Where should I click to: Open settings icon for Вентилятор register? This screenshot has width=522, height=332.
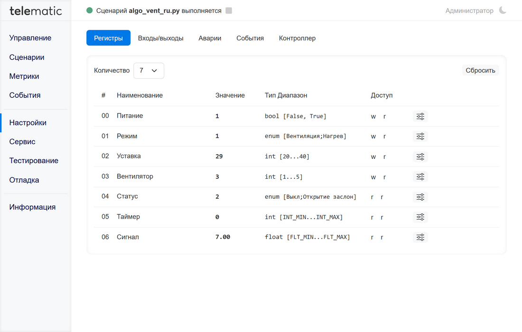pos(420,177)
